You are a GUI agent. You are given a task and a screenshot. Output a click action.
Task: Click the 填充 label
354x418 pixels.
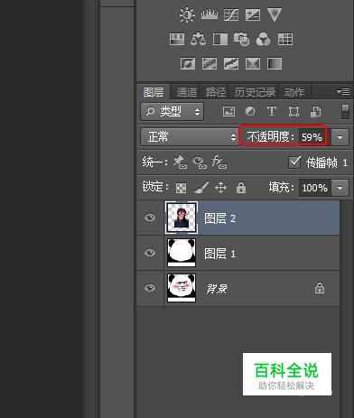click(282, 188)
